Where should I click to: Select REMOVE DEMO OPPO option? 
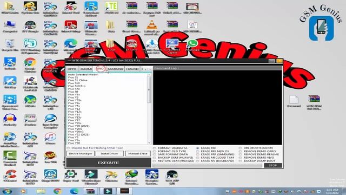pyautogui.click(x=257, y=151)
